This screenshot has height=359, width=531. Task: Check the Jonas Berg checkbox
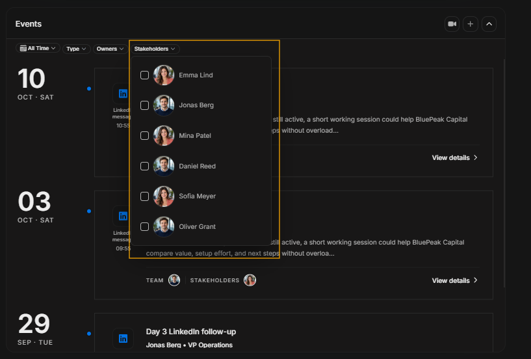coord(144,105)
